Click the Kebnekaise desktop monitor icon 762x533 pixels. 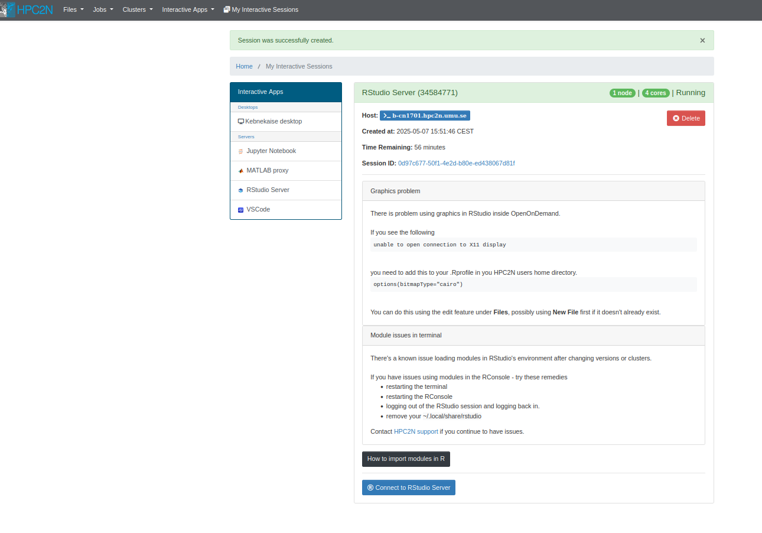(x=241, y=122)
